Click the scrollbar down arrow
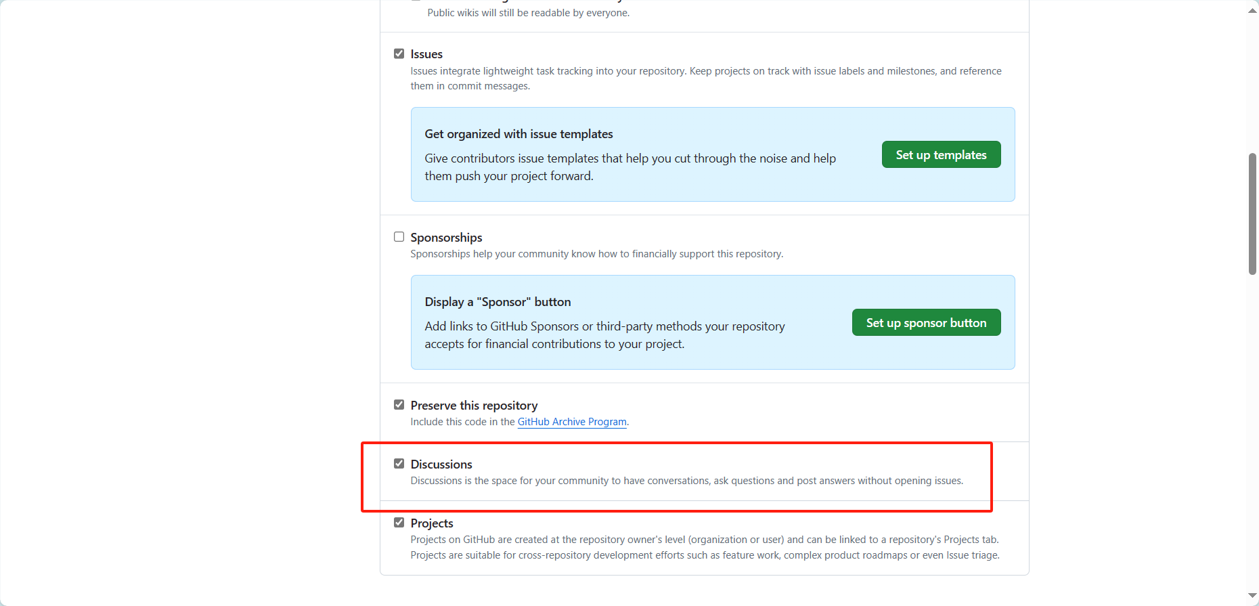 coord(1252,596)
